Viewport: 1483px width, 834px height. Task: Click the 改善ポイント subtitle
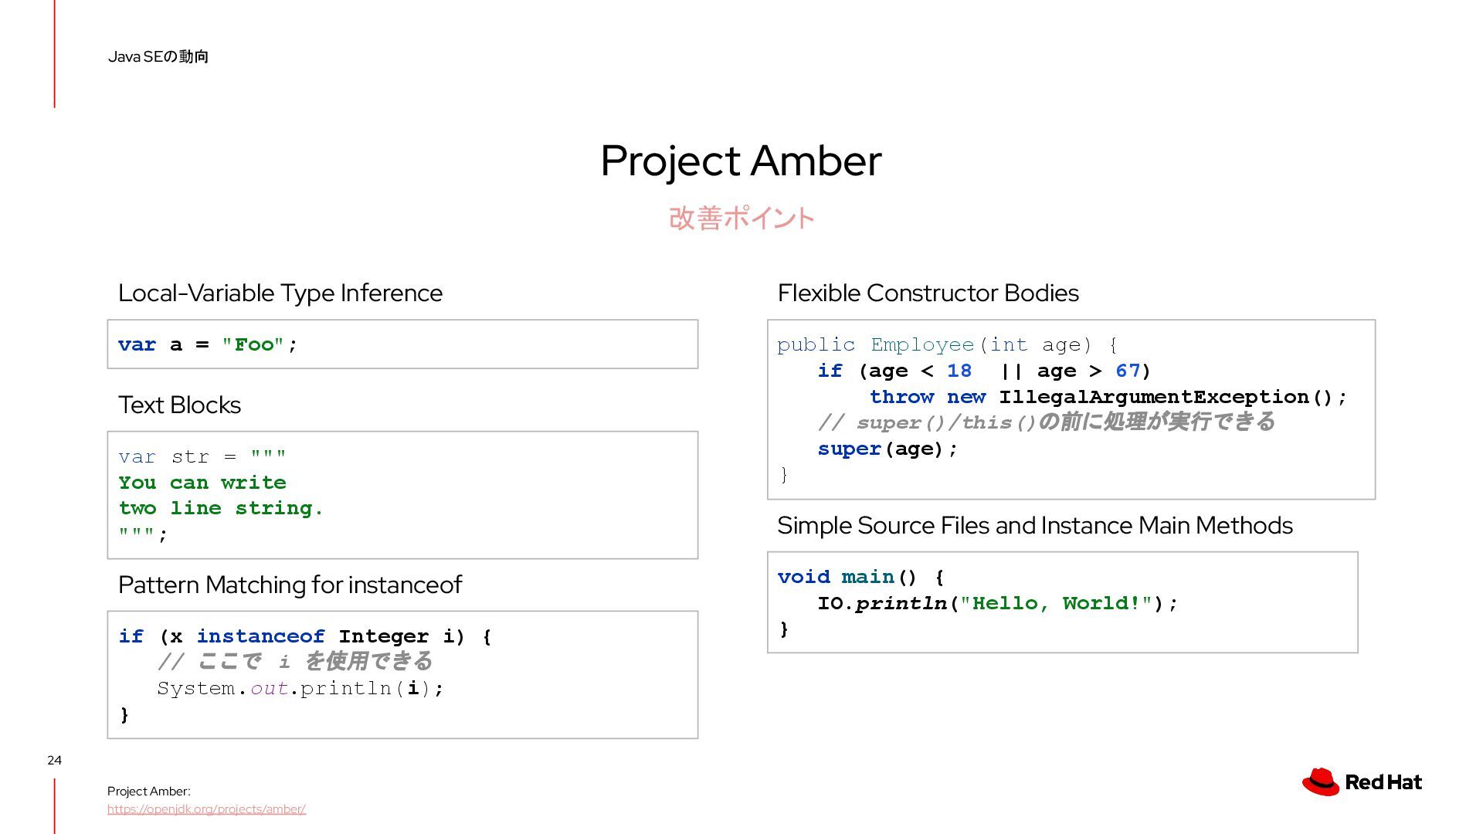tap(741, 219)
